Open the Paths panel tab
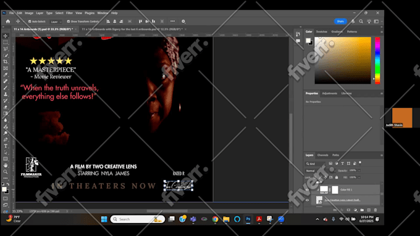This screenshot has width=420, height=236. pyautogui.click(x=335, y=155)
